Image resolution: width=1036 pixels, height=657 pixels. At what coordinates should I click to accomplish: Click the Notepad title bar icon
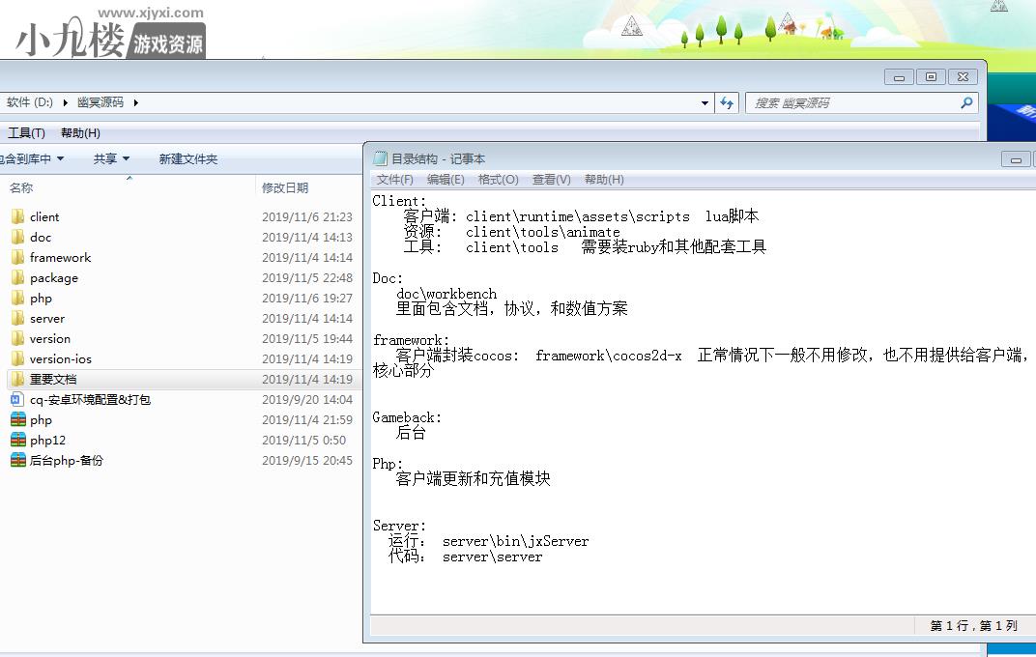point(381,158)
